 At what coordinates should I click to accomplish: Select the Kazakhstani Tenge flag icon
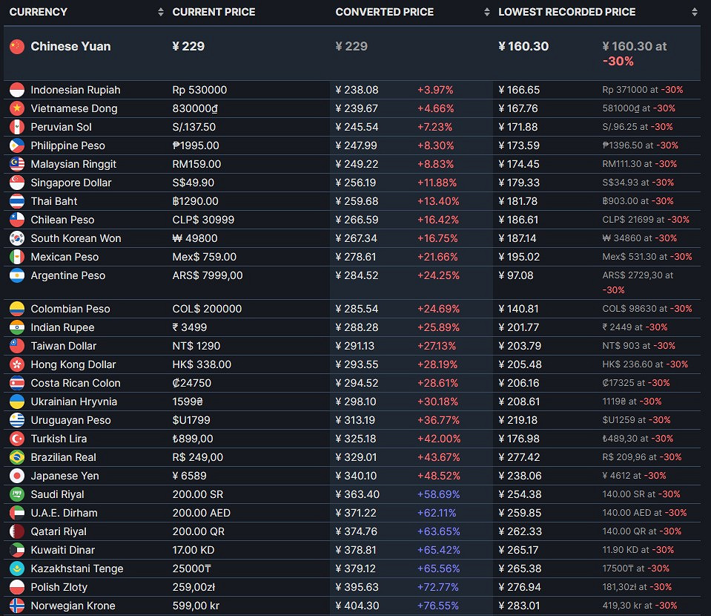tap(17, 569)
